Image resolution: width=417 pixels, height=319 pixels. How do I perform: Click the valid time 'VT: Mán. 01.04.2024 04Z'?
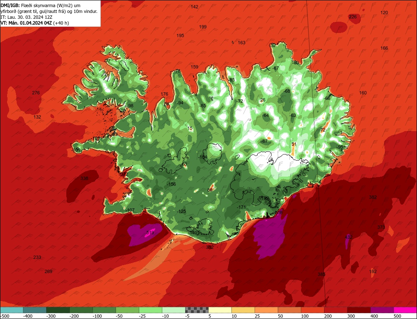tap(26, 23)
